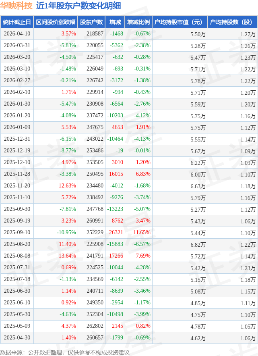
Task: Click the 股东户数 column header
Action: point(91,23)
